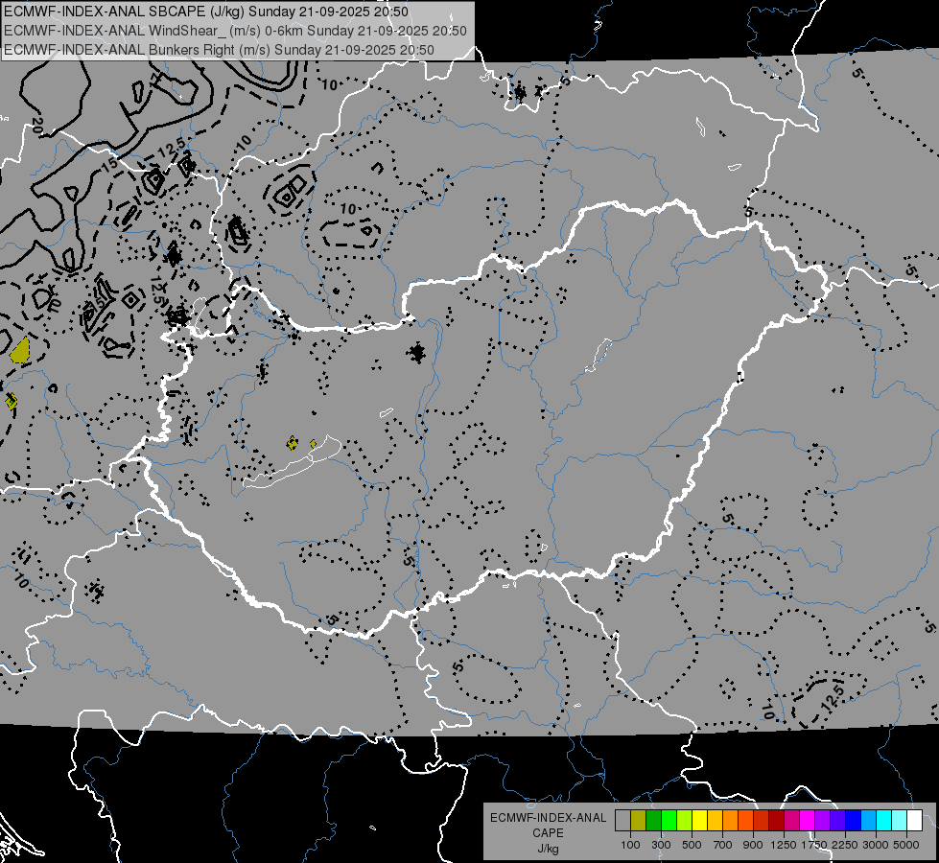Click the WindShear 0-6km title line

coord(235,31)
